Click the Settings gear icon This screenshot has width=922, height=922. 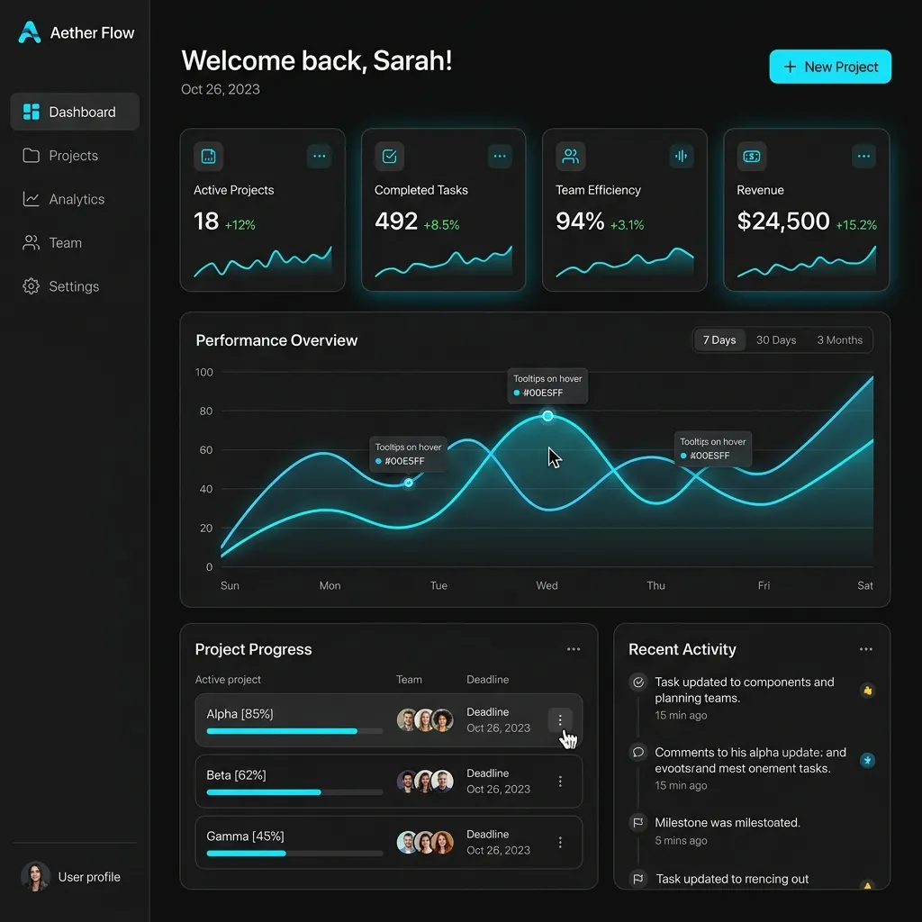click(x=32, y=286)
